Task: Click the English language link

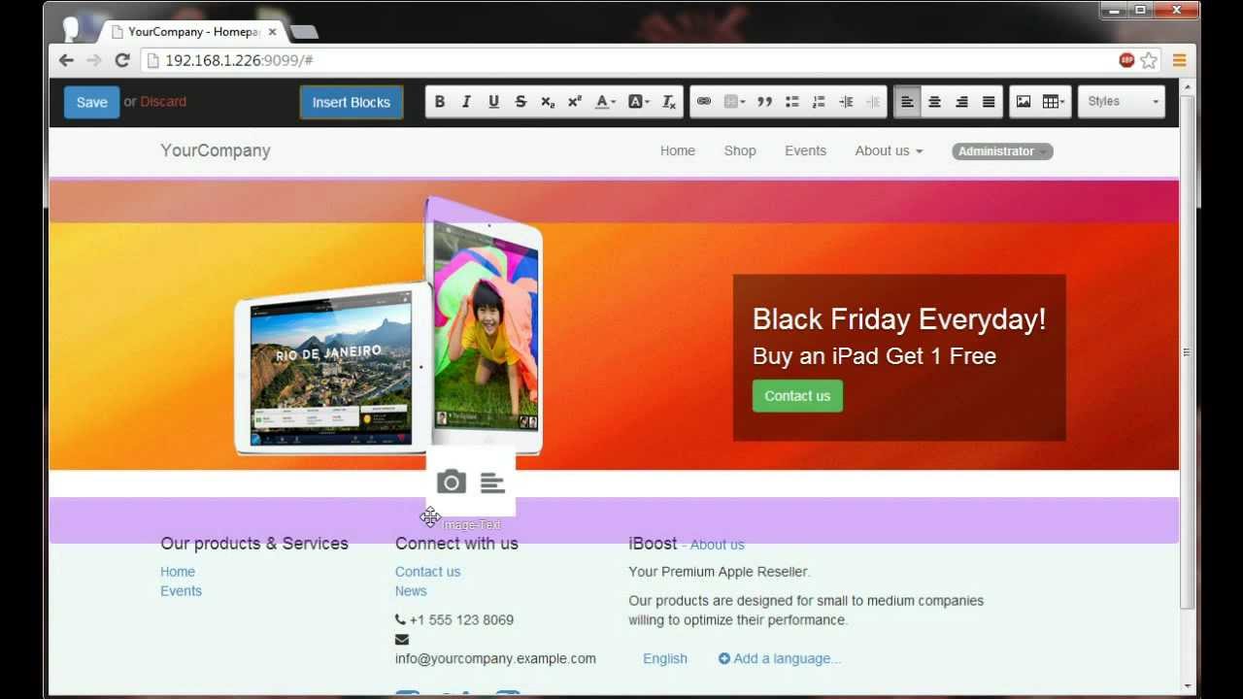Action: (665, 658)
